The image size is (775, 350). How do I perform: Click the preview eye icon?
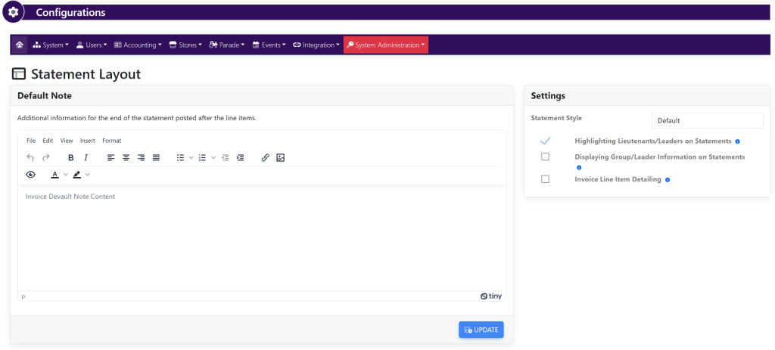tap(30, 175)
